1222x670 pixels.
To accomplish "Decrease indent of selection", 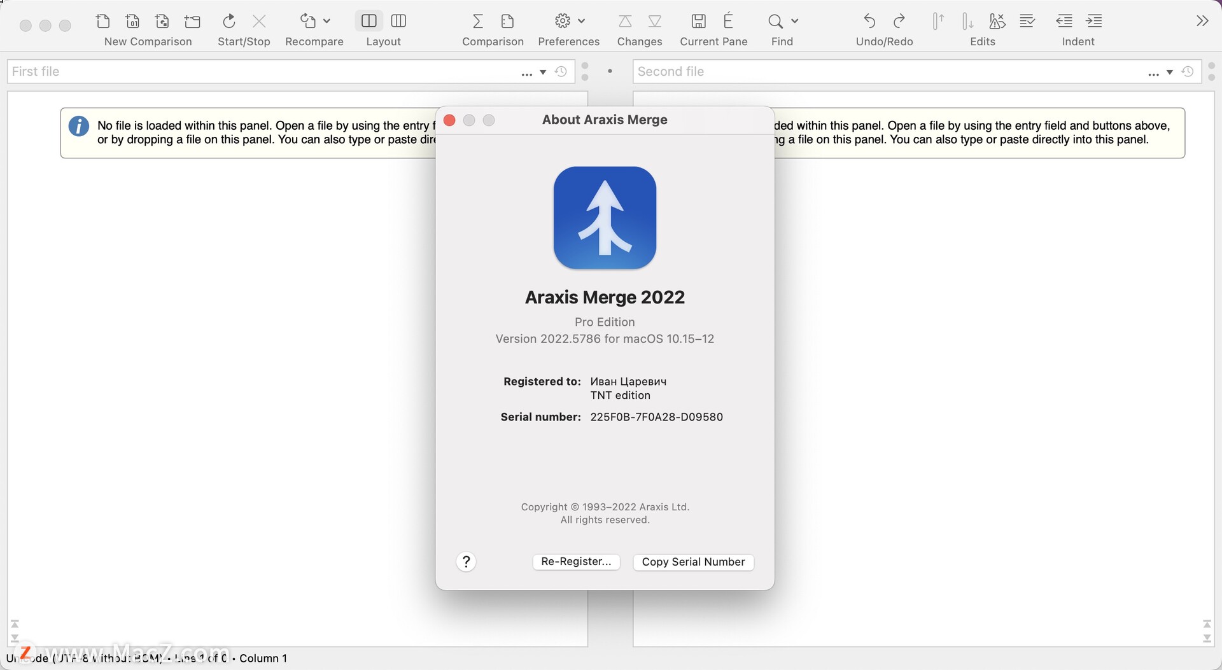I will 1064,21.
